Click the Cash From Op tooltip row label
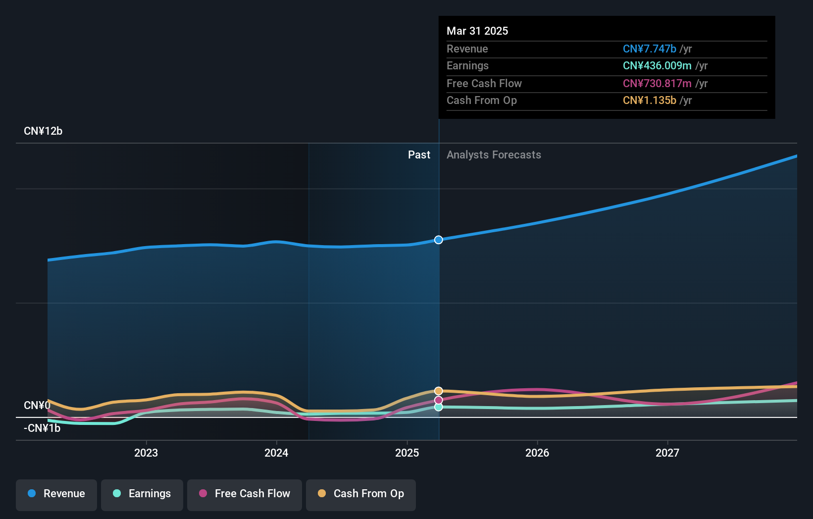This screenshot has height=519, width=813. (x=482, y=101)
